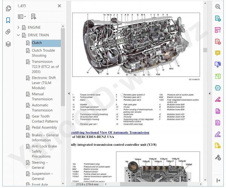Open Transmission 722.9 bookmark
Screen dimensions: 226x188
coord(45,67)
